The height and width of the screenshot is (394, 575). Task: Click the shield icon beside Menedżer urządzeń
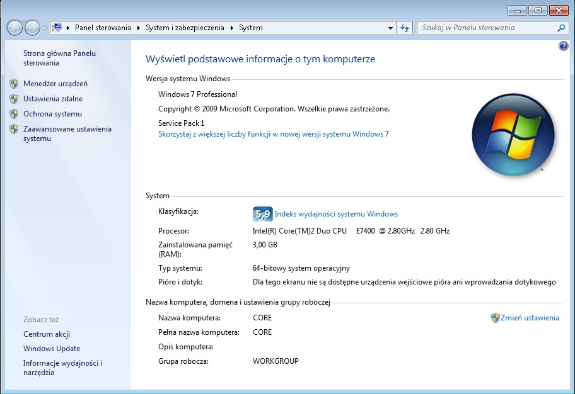[14, 84]
